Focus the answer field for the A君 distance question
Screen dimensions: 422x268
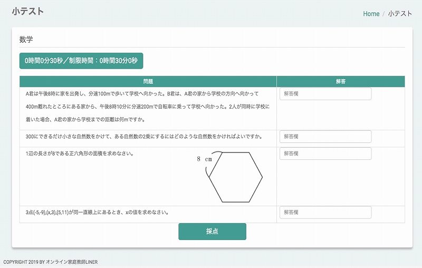click(325, 94)
